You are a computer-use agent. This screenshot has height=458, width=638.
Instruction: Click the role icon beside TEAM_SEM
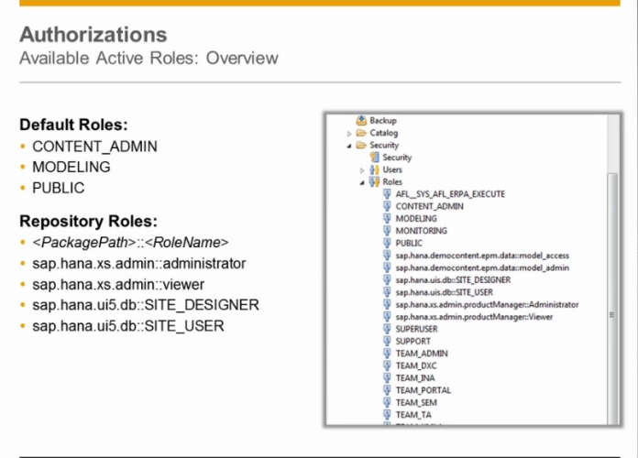pos(388,402)
